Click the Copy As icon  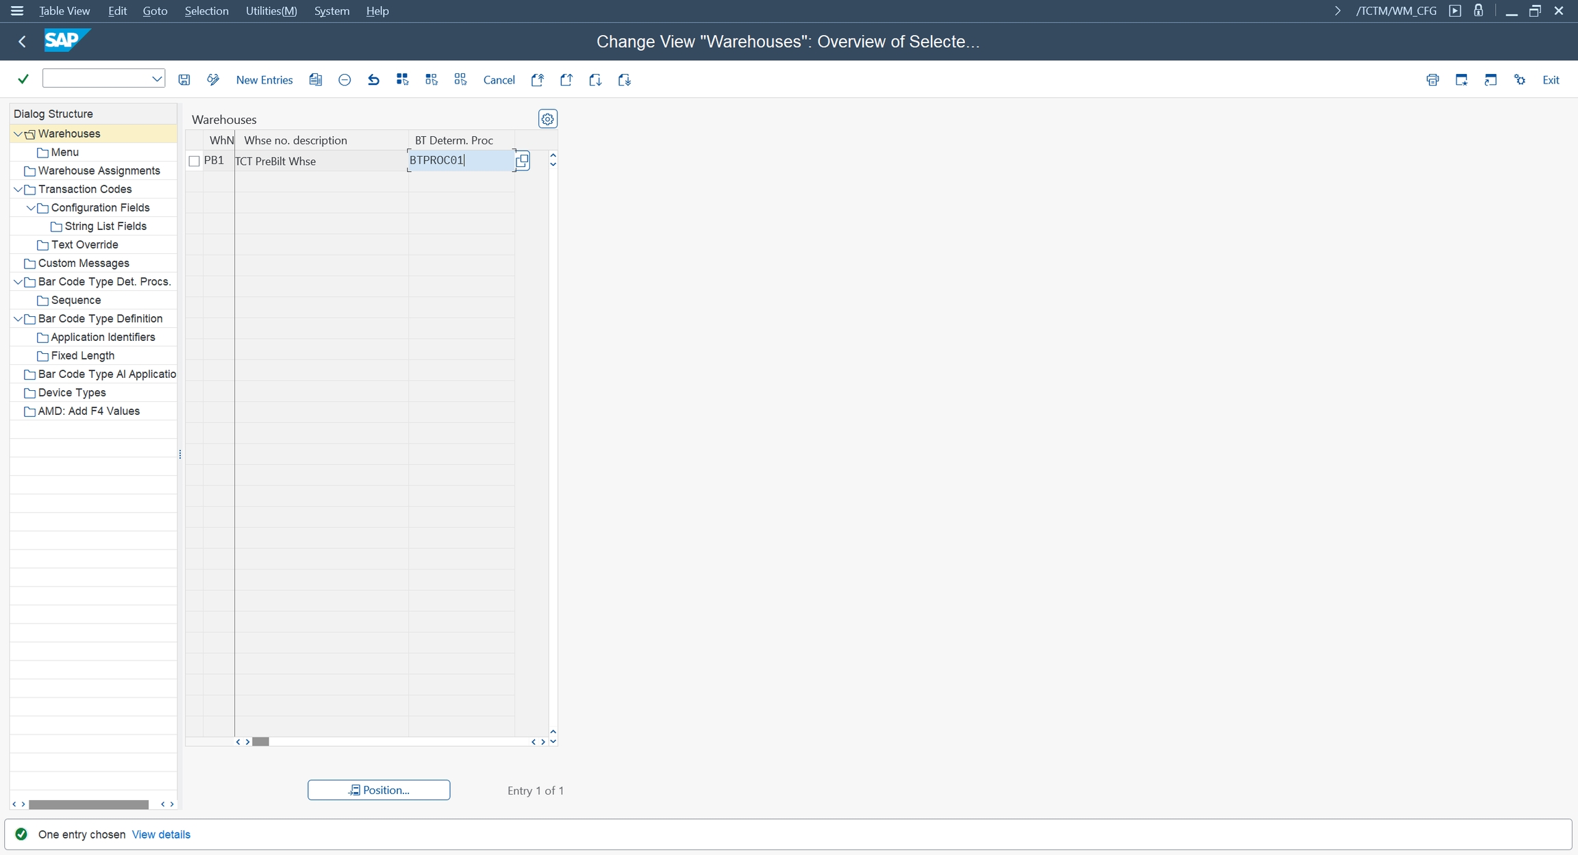315,80
